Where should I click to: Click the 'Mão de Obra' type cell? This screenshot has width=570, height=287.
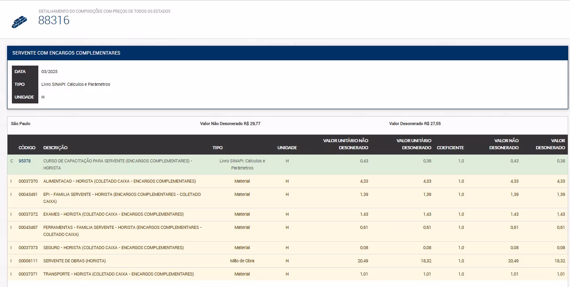click(x=242, y=261)
